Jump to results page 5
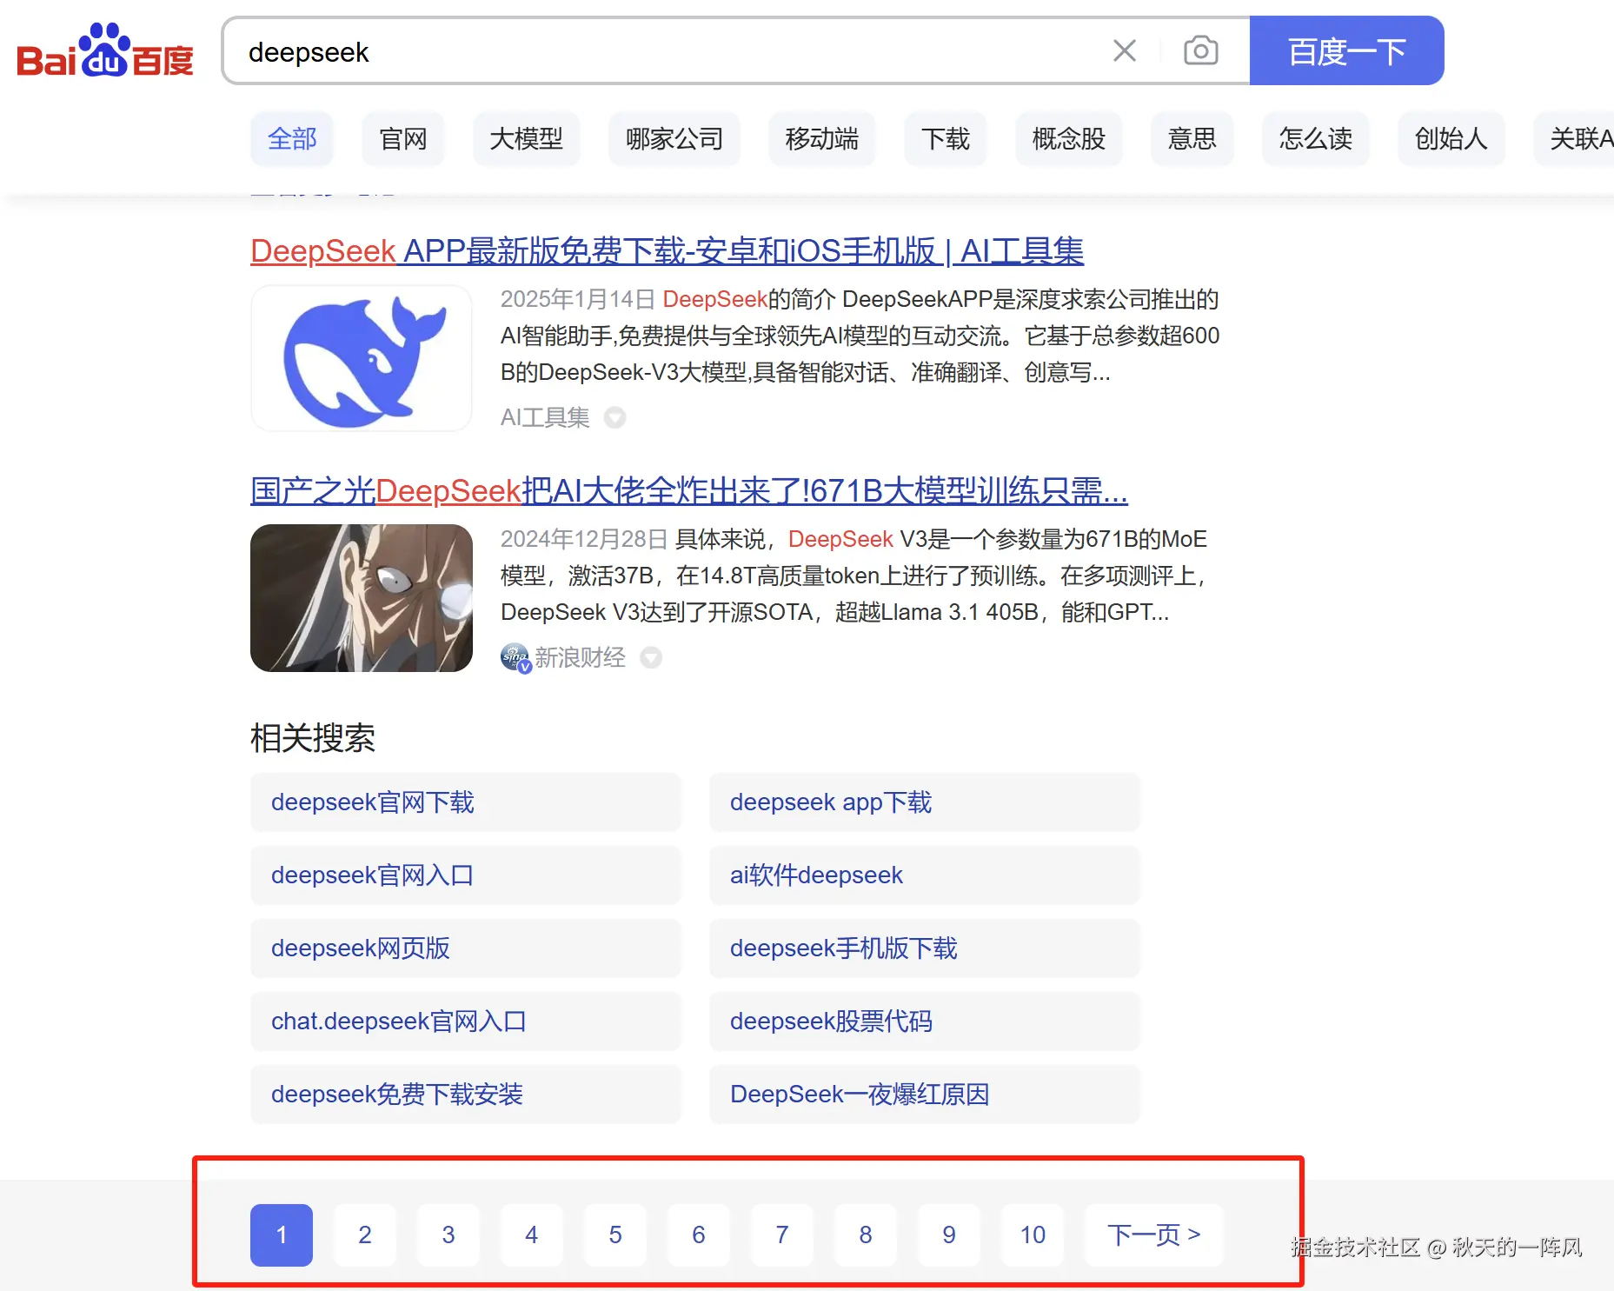This screenshot has height=1291, width=1614. coord(615,1234)
